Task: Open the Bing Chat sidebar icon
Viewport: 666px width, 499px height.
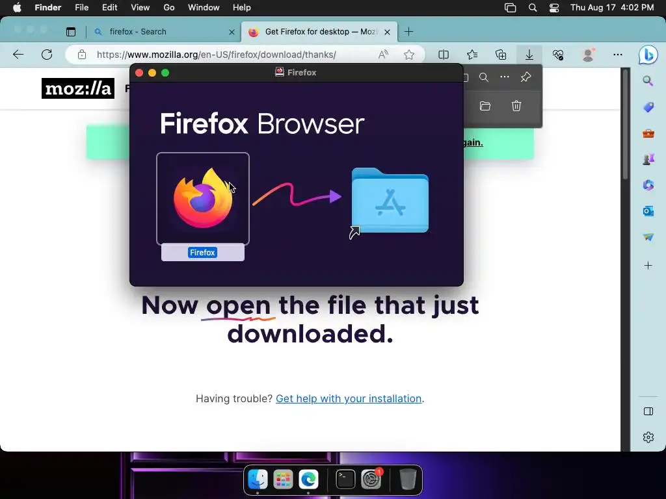Action: pyautogui.click(x=648, y=55)
